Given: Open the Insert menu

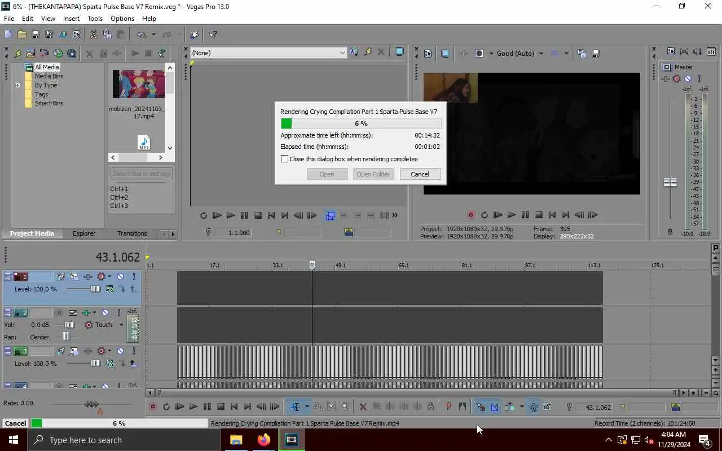Looking at the screenshot, I should tap(71, 19).
